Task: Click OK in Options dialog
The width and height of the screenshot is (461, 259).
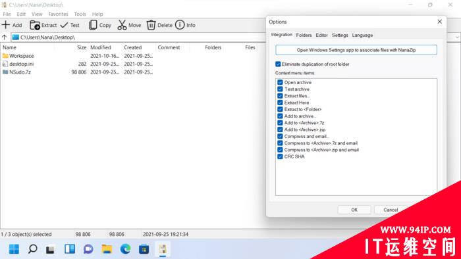Action: [x=354, y=210]
